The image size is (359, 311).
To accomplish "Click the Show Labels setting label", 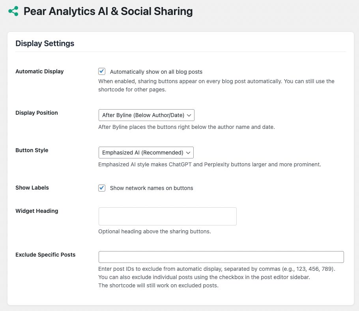I will click(32, 188).
